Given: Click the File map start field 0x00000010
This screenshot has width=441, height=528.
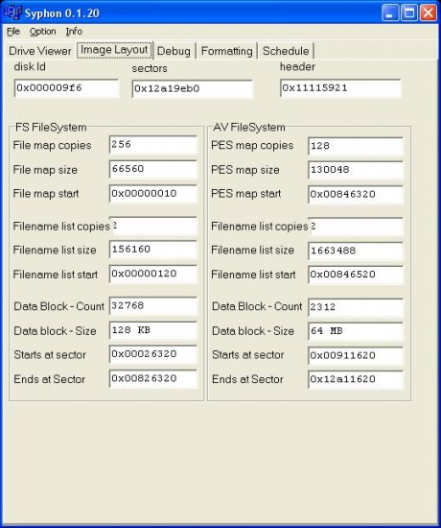Looking at the screenshot, I should point(153,194).
